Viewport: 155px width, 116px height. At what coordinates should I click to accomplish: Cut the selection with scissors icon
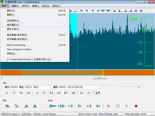(7, 106)
